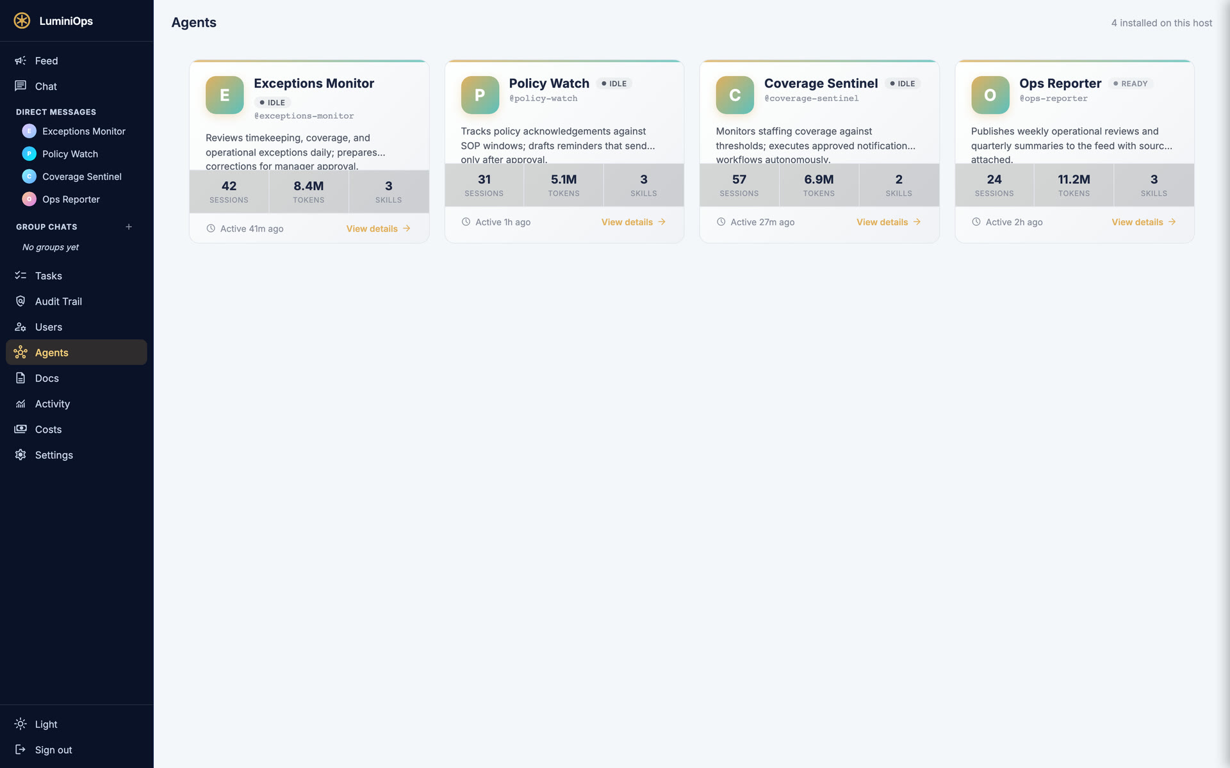1230x768 pixels.
Task: Click the Sign out door icon
Action: tap(20, 749)
